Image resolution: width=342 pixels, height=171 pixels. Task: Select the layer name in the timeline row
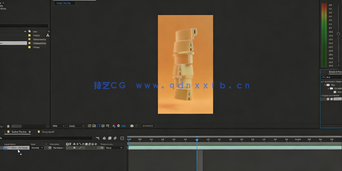click(18, 148)
